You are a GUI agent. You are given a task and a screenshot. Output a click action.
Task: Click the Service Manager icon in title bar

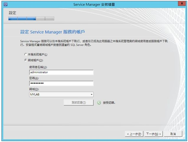(3, 4)
